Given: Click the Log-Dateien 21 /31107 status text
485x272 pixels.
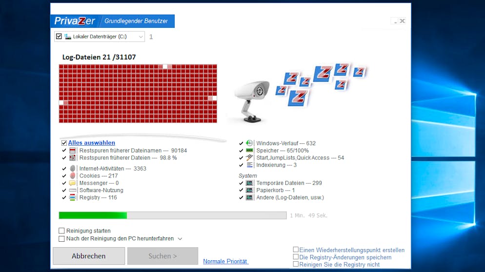Looking at the screenshot, I should tap(99, 57).
